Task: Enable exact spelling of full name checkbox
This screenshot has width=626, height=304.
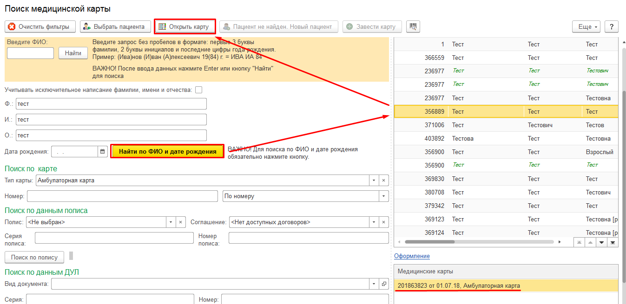Action: coord(199,90)
